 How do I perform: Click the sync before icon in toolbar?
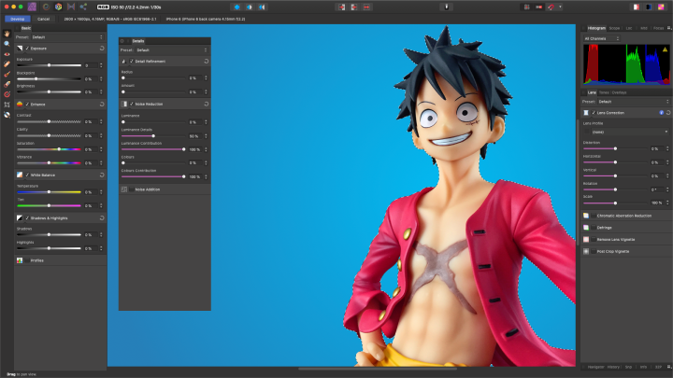342,7
